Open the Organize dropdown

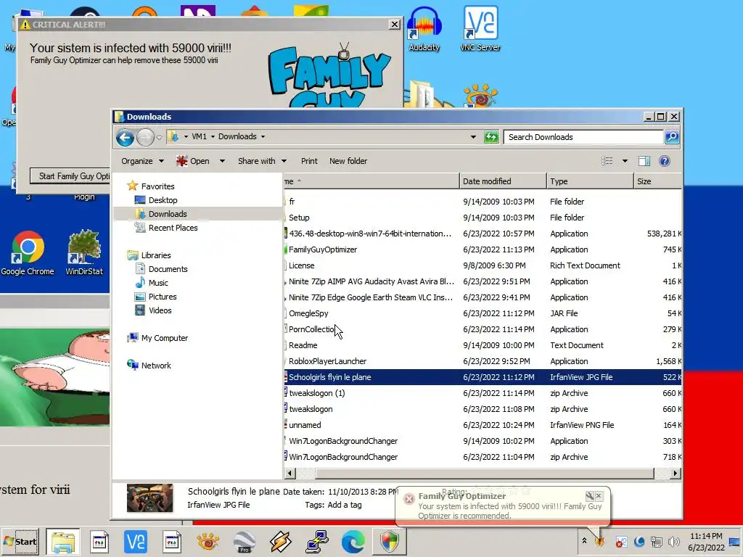coord(142,161)
